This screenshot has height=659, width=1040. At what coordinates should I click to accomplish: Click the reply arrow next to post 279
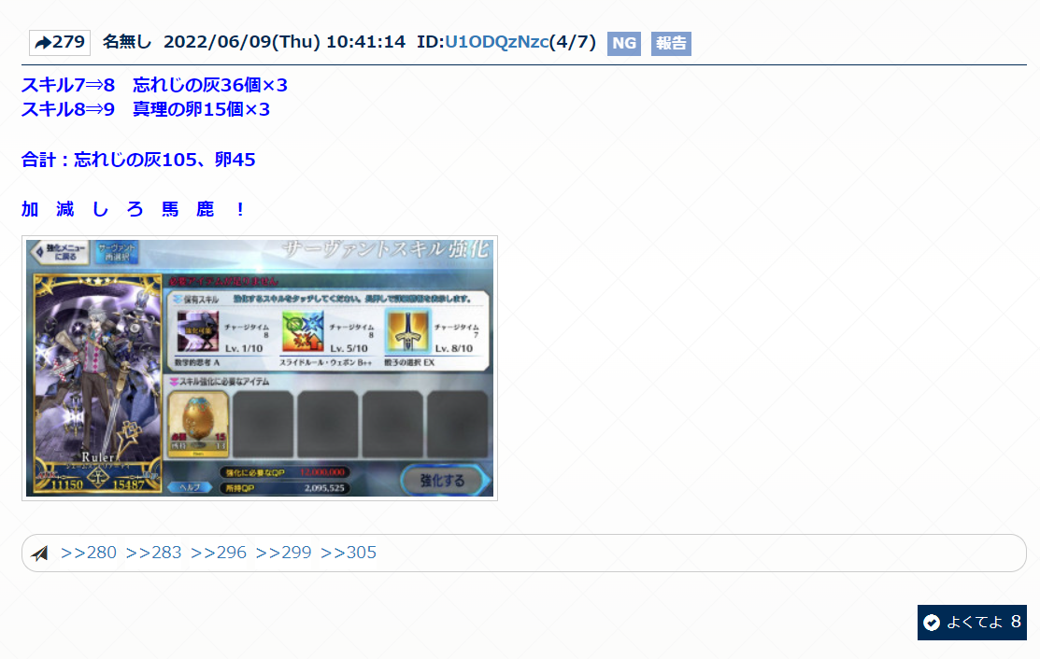[43, 43]
